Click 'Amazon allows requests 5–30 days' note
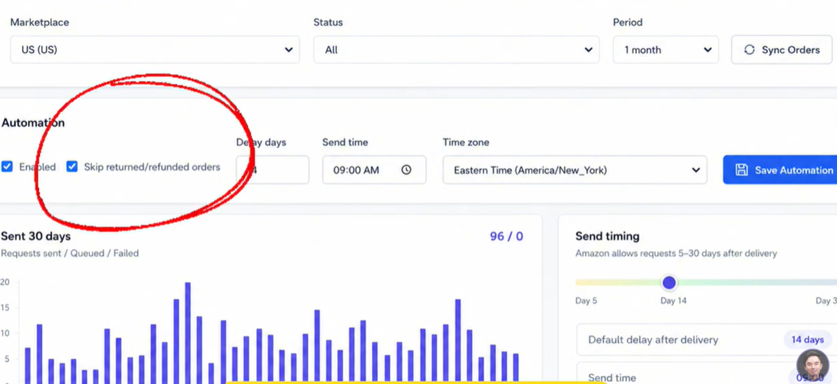This screenshot has width=837, height=384. click(676, 253)
